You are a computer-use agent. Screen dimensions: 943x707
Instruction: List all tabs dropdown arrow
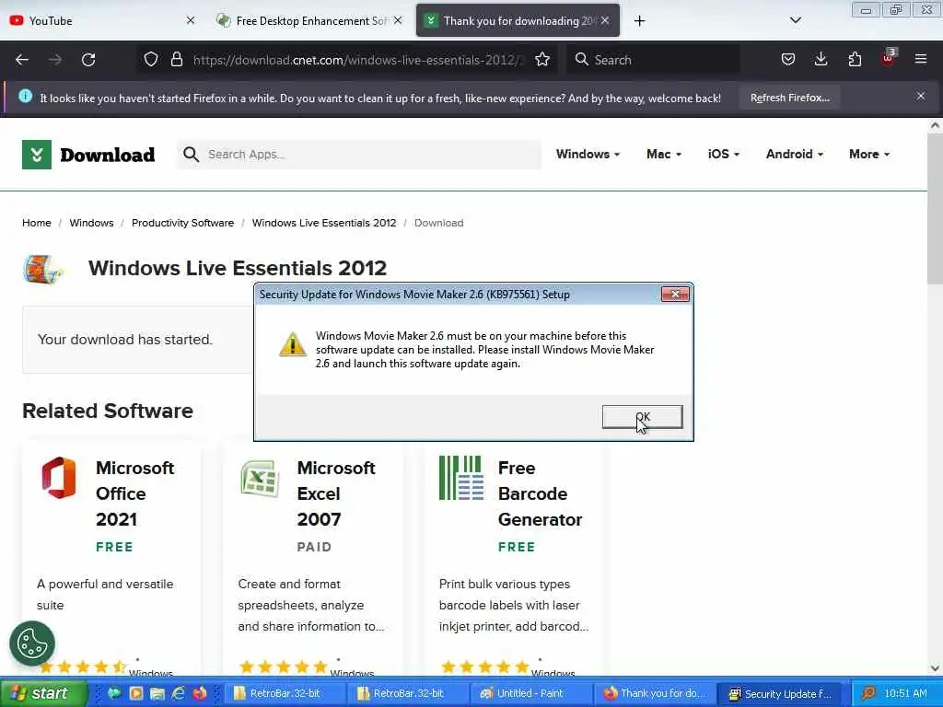pyautogui.click(x=795, y=20)
